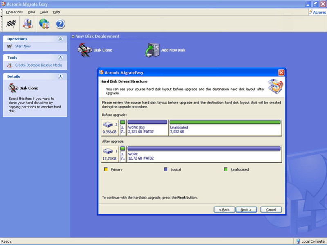Viewport: 327px width, 245px height.
Task: Open the Help menu
Action: tap(56, 12)
